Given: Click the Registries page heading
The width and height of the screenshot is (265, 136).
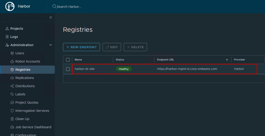Looking at the screenshot, I should pos(78,30).
